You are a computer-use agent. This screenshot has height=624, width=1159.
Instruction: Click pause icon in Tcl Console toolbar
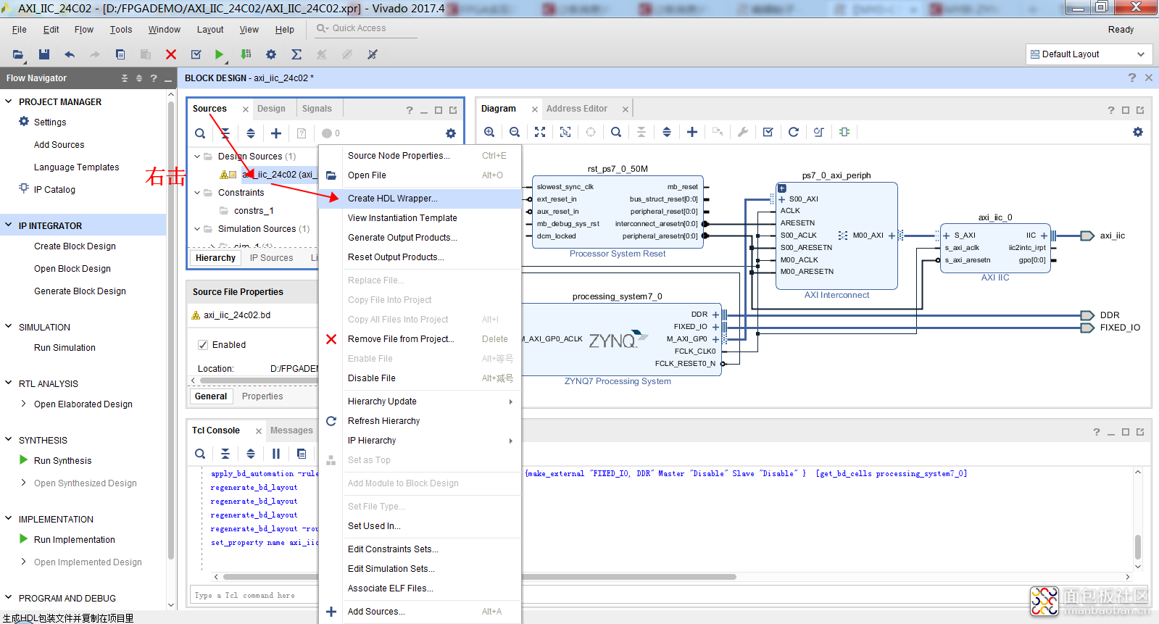276,454
